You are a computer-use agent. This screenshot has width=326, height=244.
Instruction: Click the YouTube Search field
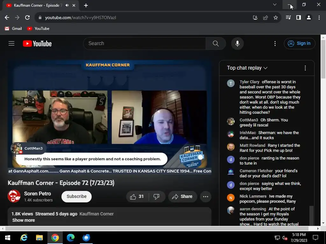pos(145,43)
